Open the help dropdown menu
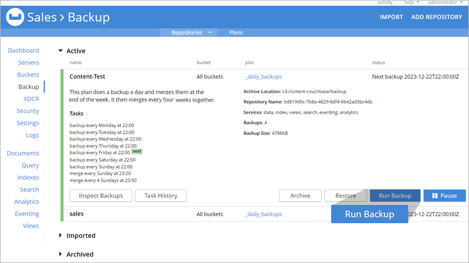The height and width of the screenshot is (263, 469). tap(412, 2)
